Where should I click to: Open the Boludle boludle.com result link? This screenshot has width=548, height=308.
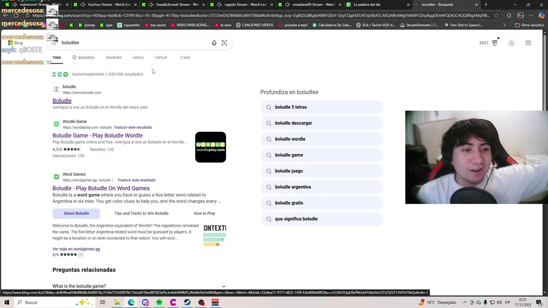[x=62, y=101]
